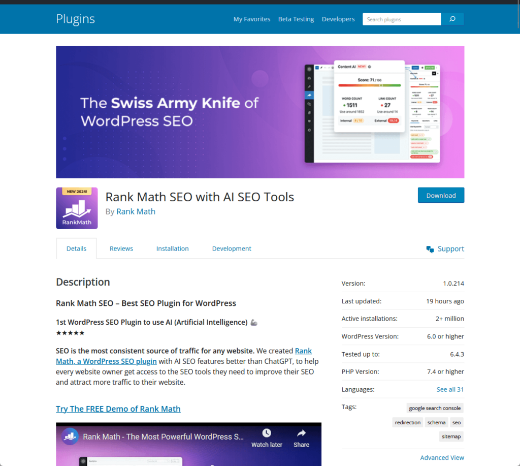Click the Swiss Army Knife banner image
The image size is (520, 466).
point(260,112)
